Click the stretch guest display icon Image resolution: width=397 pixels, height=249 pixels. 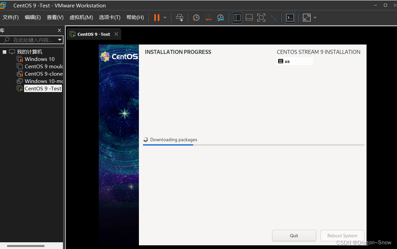pos(307,17)
